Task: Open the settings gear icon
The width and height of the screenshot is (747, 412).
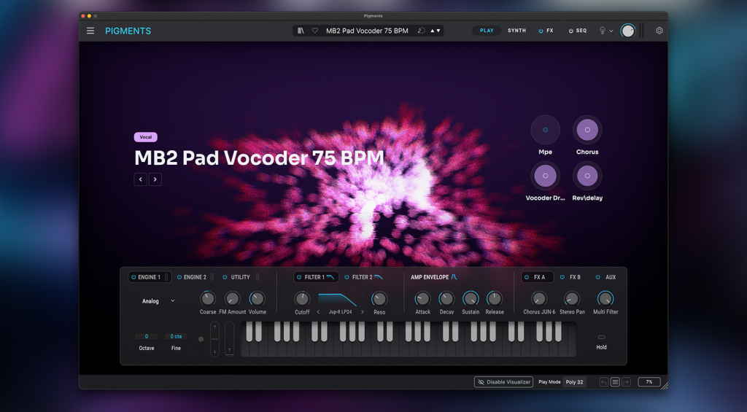Action: pyautogui.click(x=659, y=31)
